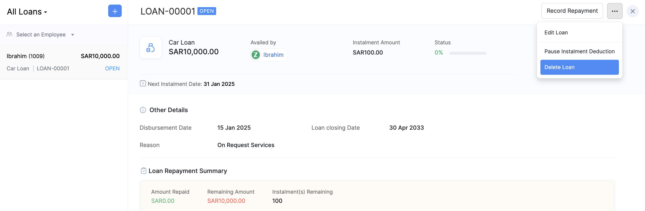
Task: Expand the Select an Employee dropdown
Action: pyautogui.click(x=41, y=35)
